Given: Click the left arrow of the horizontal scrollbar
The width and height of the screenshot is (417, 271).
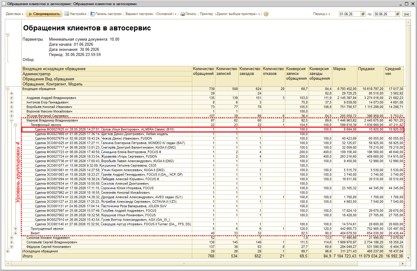Looking at the screenshot, I should click(x=8, y=263).
